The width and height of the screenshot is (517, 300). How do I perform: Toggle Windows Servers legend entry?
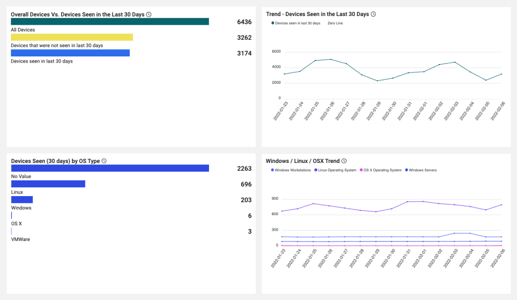pos(421,170)
